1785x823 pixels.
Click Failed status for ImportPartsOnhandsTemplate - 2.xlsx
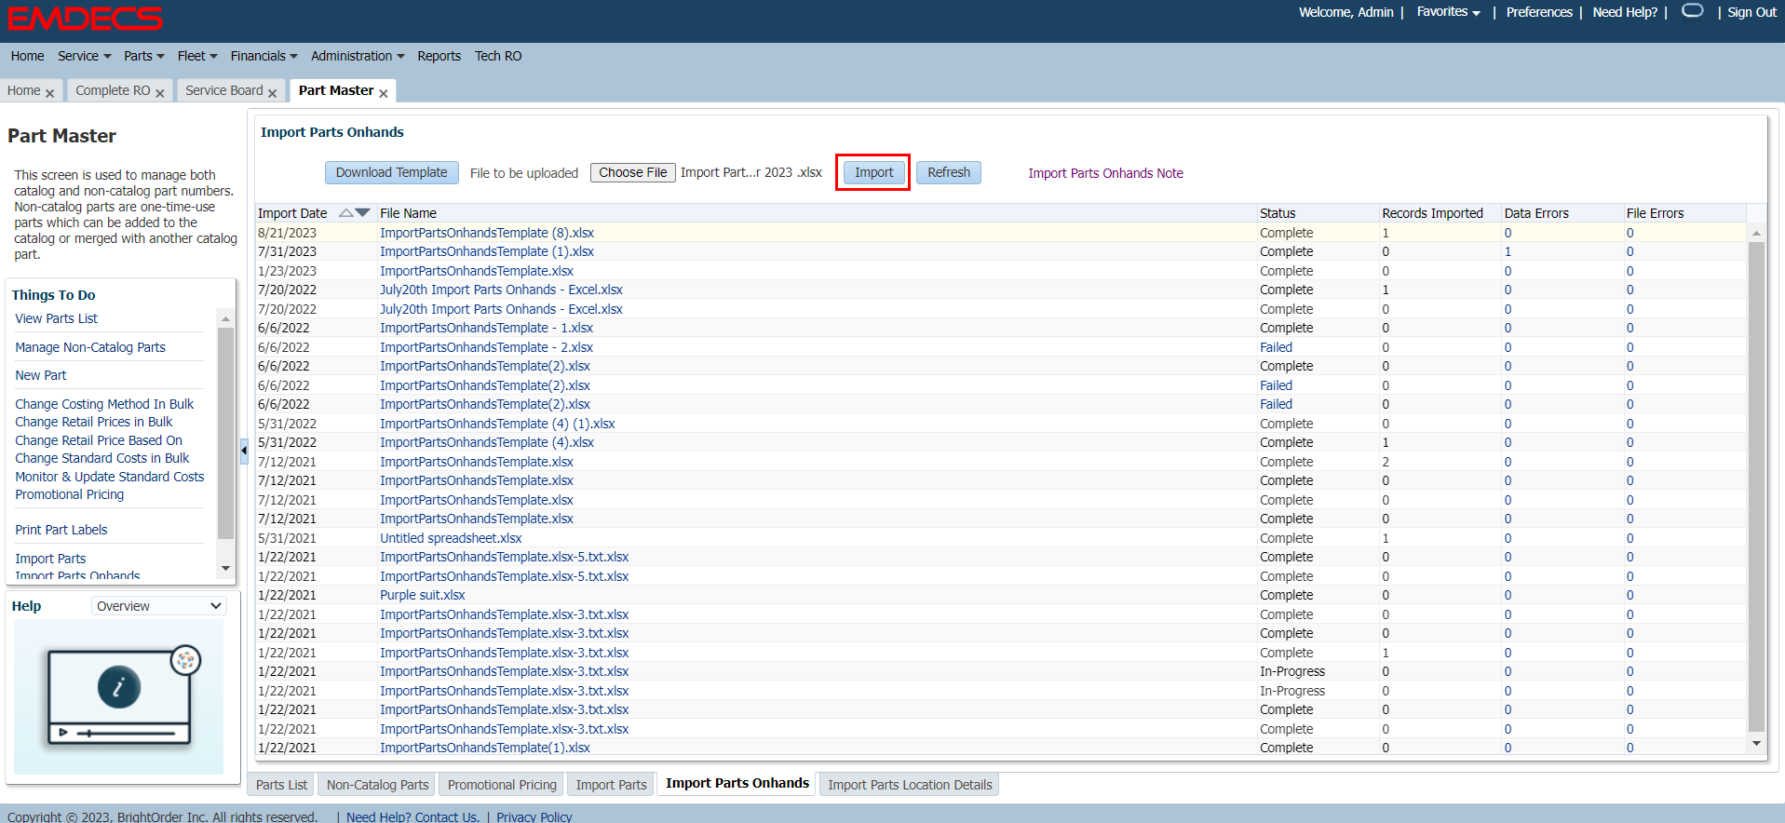(x=1276, y=347)
